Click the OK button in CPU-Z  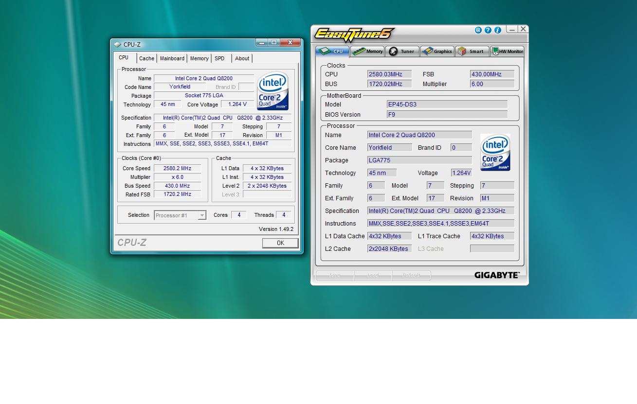click(x=280, y=243)
